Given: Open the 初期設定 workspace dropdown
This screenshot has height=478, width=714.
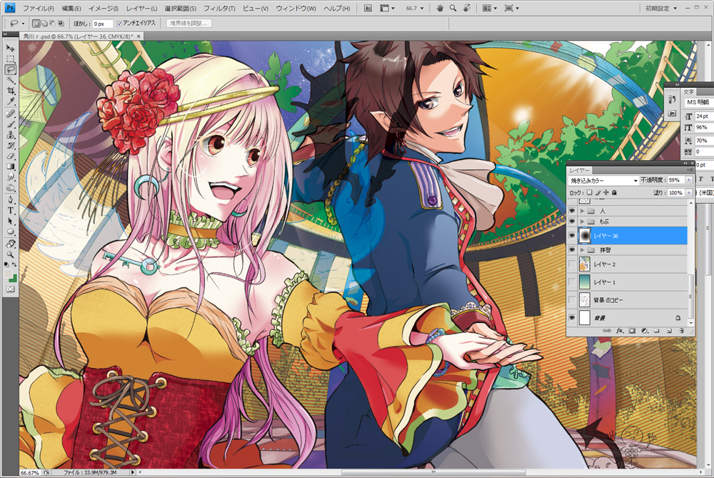Looking at the screenshot, I should [661, 8].
